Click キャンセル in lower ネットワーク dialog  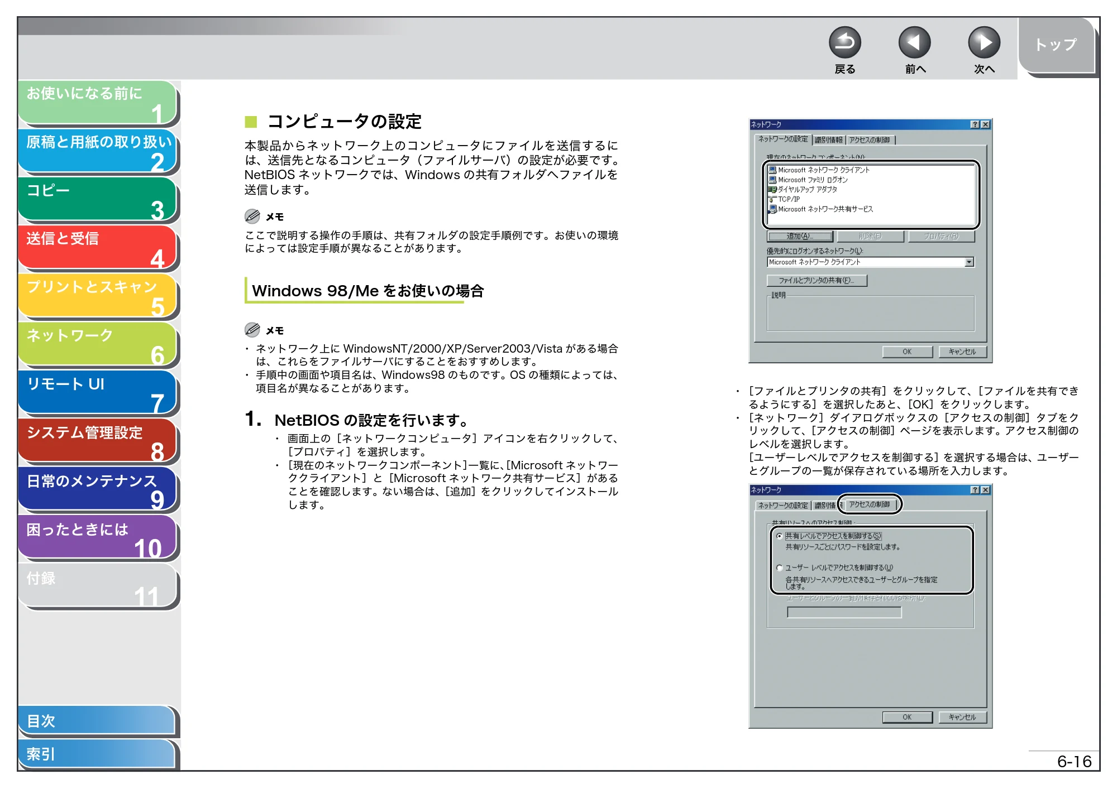(x=962, y=718)
